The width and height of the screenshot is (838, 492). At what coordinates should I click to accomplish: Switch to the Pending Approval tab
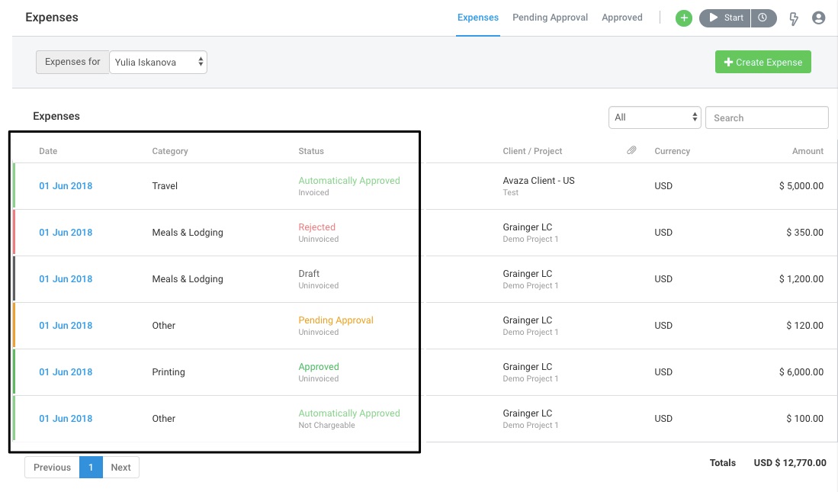(x=550, y=17)
